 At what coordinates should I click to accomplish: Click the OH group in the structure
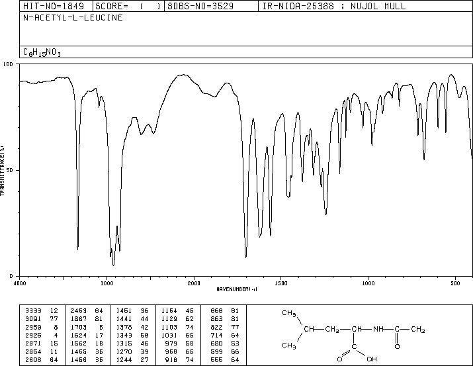pyautogui.click(x=372, y=359)
